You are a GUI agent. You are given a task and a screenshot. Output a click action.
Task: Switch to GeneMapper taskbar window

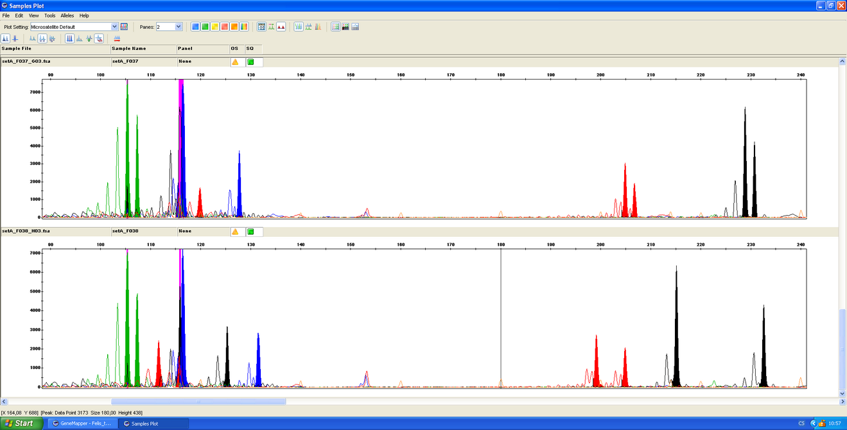(x=82, y=424)
